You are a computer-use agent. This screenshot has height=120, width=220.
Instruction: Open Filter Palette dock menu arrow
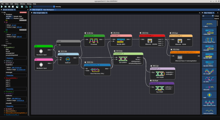[x=202, y=13]
